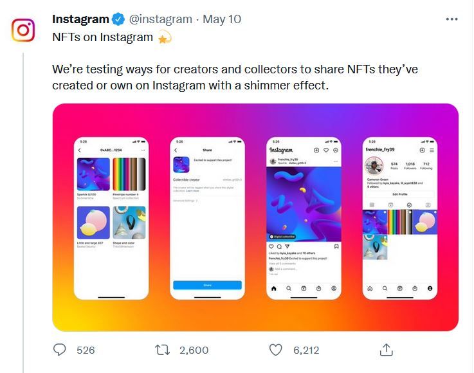This screenshot has width=474, height=373.
Task: Like the tweet with the heart icon
Action: tap(275, 350)
